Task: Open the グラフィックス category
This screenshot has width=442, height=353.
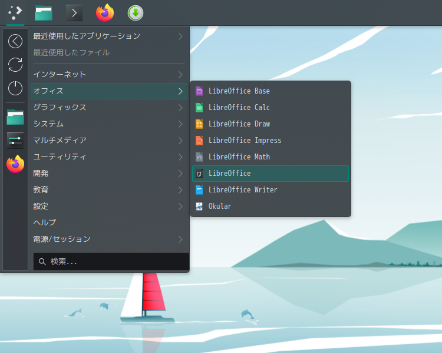Action: (x=109, y=108)
